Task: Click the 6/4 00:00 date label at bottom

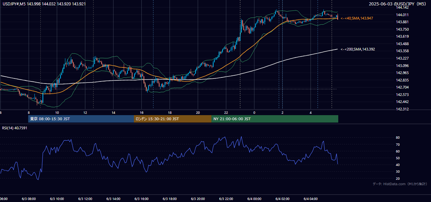Action: pyautogui.click(x=254, y=199)
